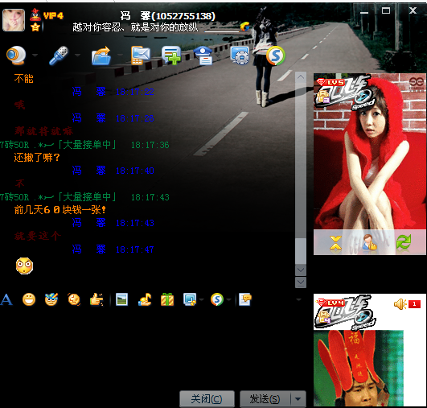The height and width of the screenshot is (408, 427).
Task: Open the send file folder icon
Action: [x=101, y=56]
